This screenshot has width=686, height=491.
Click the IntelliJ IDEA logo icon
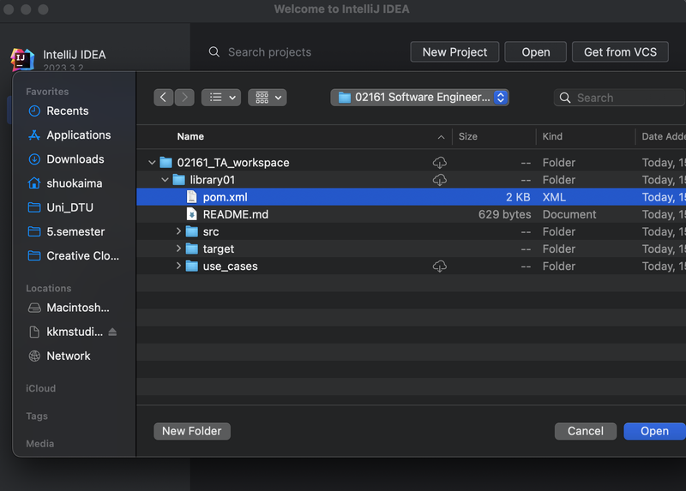coord(22,59)
